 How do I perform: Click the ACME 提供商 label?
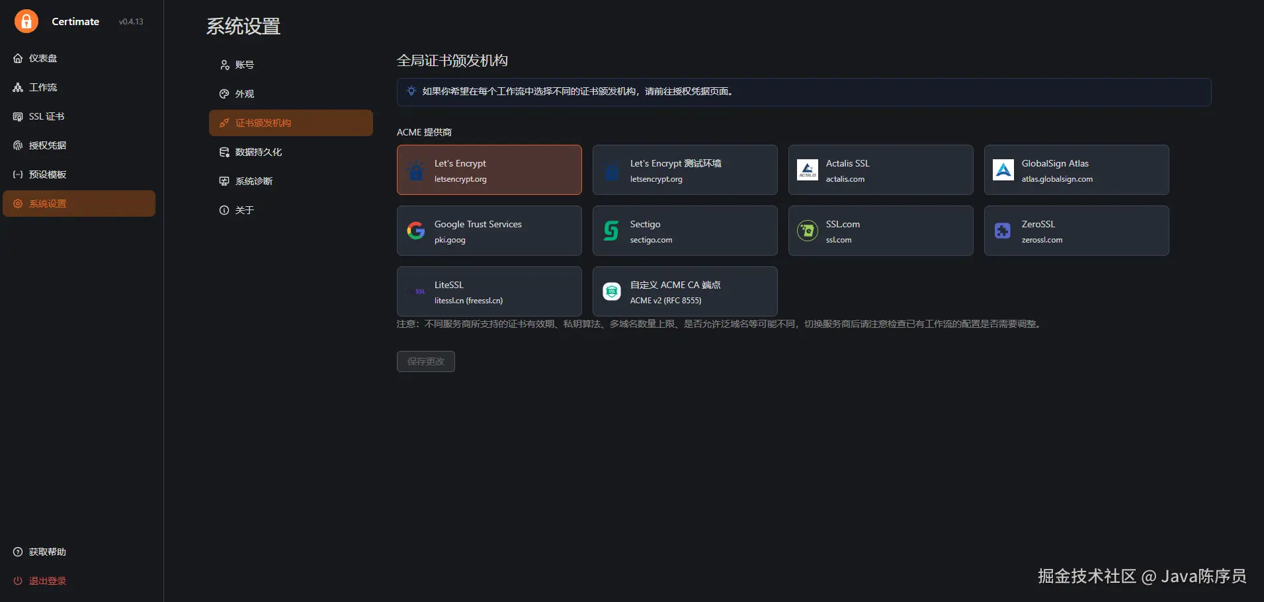pyautogui.click(x=424, y=132)
